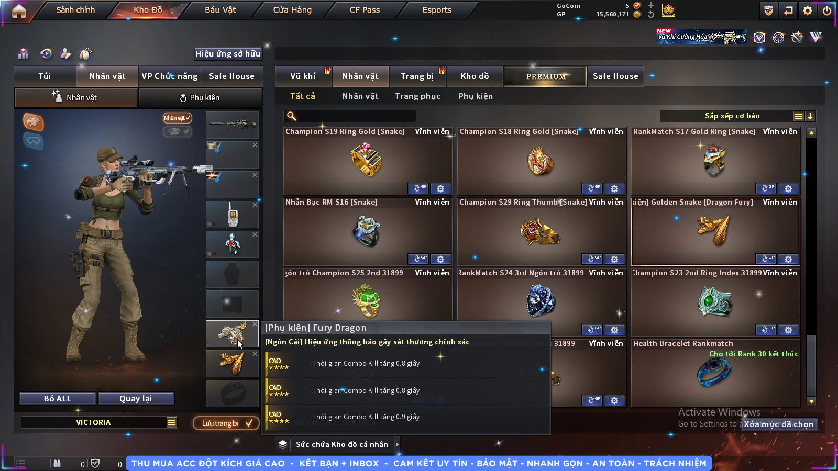Click the Bỏ ALL button
Viewport: 838px width, 471px height.
[58, 399]
